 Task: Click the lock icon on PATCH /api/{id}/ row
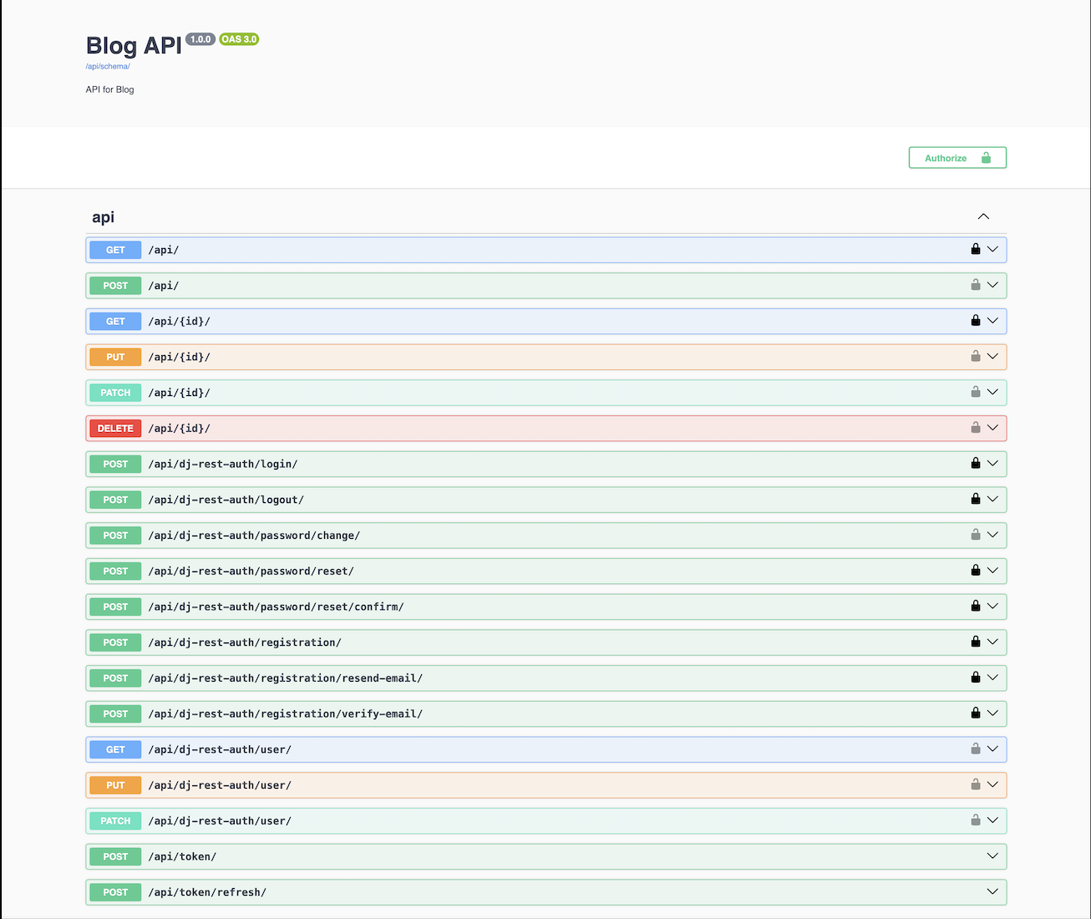(975, 392)
